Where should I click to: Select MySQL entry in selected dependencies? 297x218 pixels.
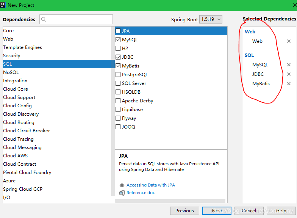click(x=260, y=64)
